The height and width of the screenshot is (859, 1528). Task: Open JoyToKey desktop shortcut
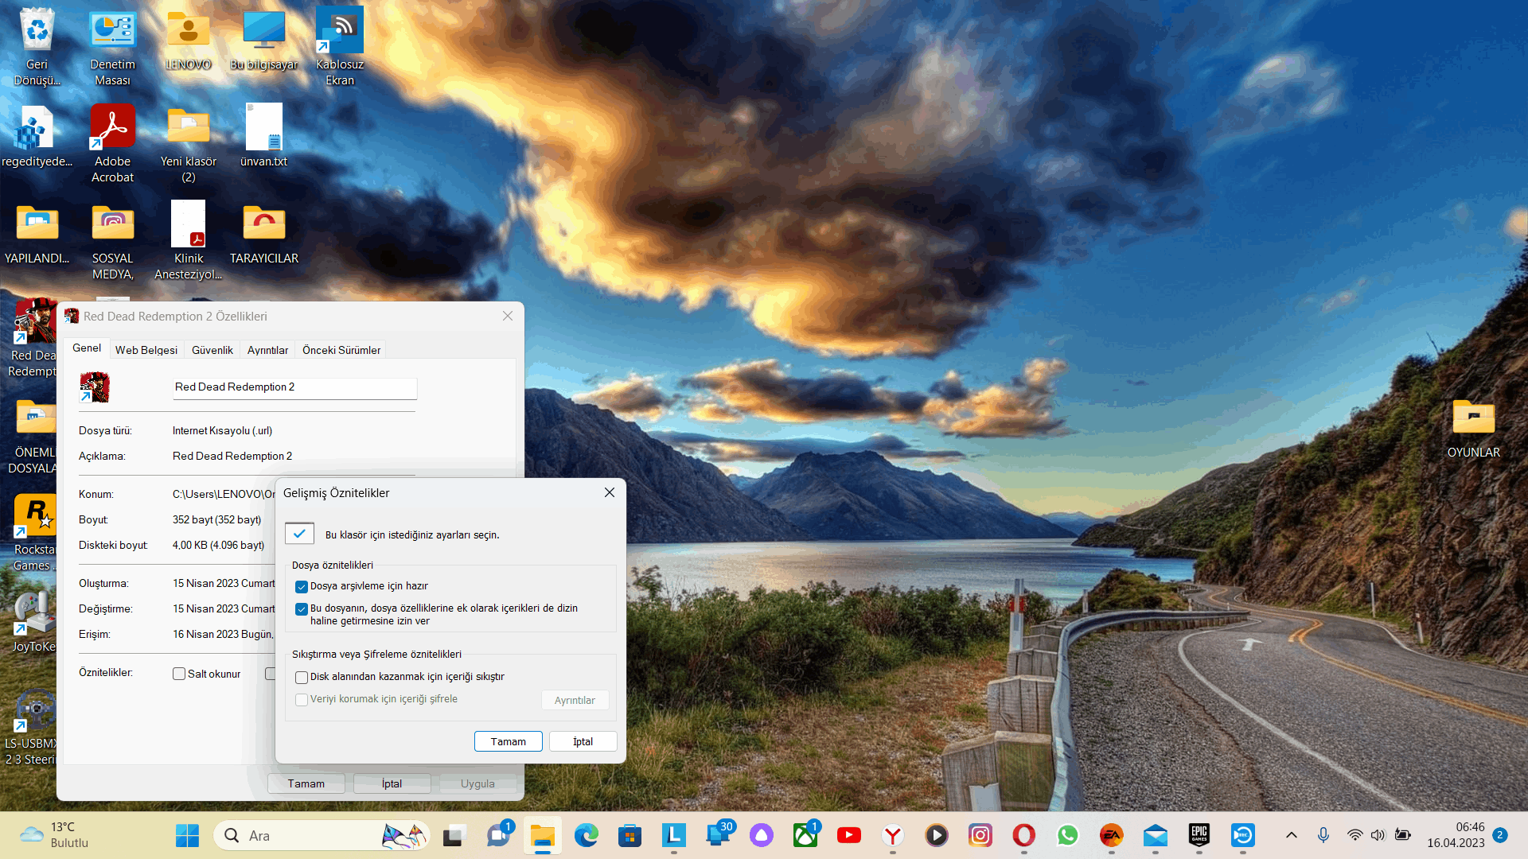click(35, 621)
